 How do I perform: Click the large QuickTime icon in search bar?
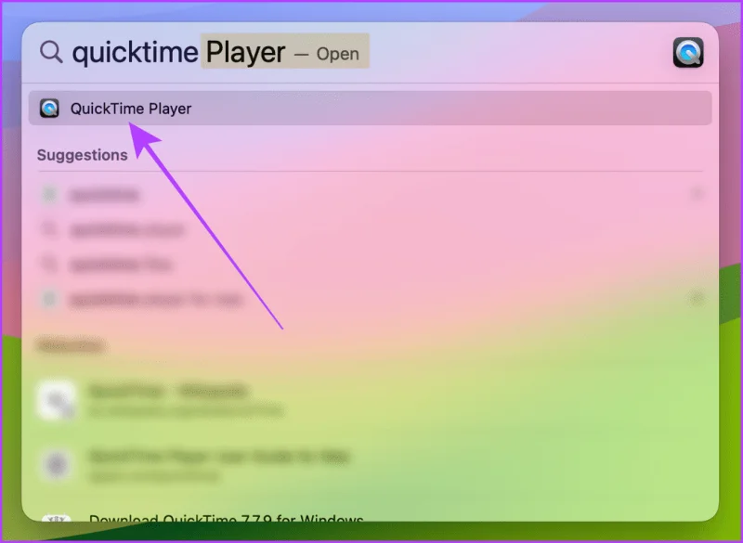click(x=688, y=53)
